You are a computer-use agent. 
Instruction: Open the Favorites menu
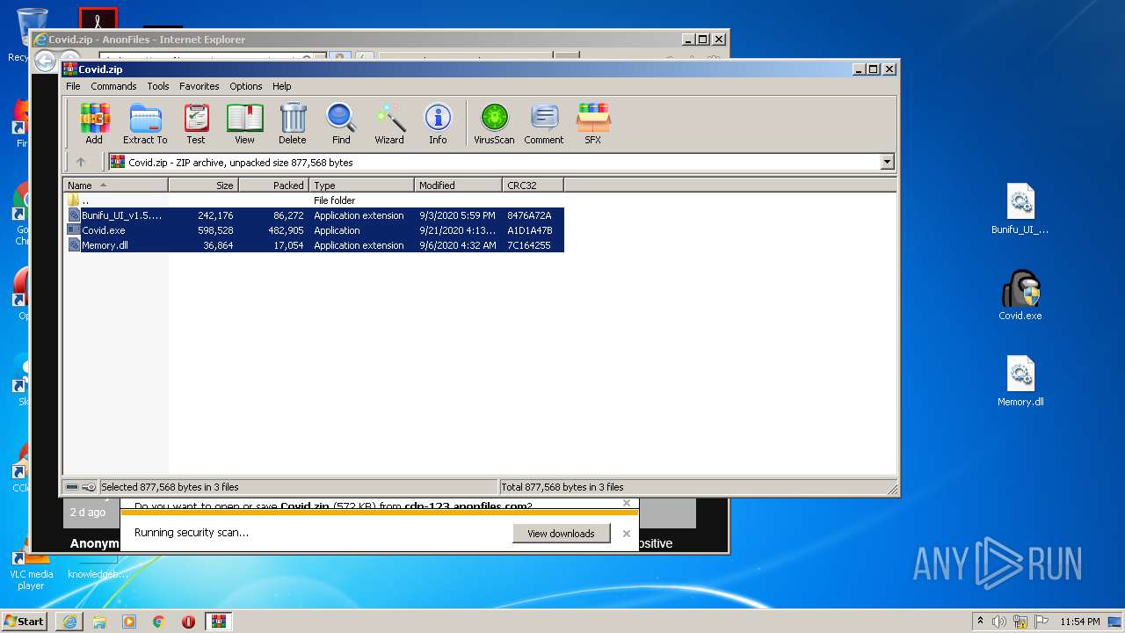click(200, 86)
